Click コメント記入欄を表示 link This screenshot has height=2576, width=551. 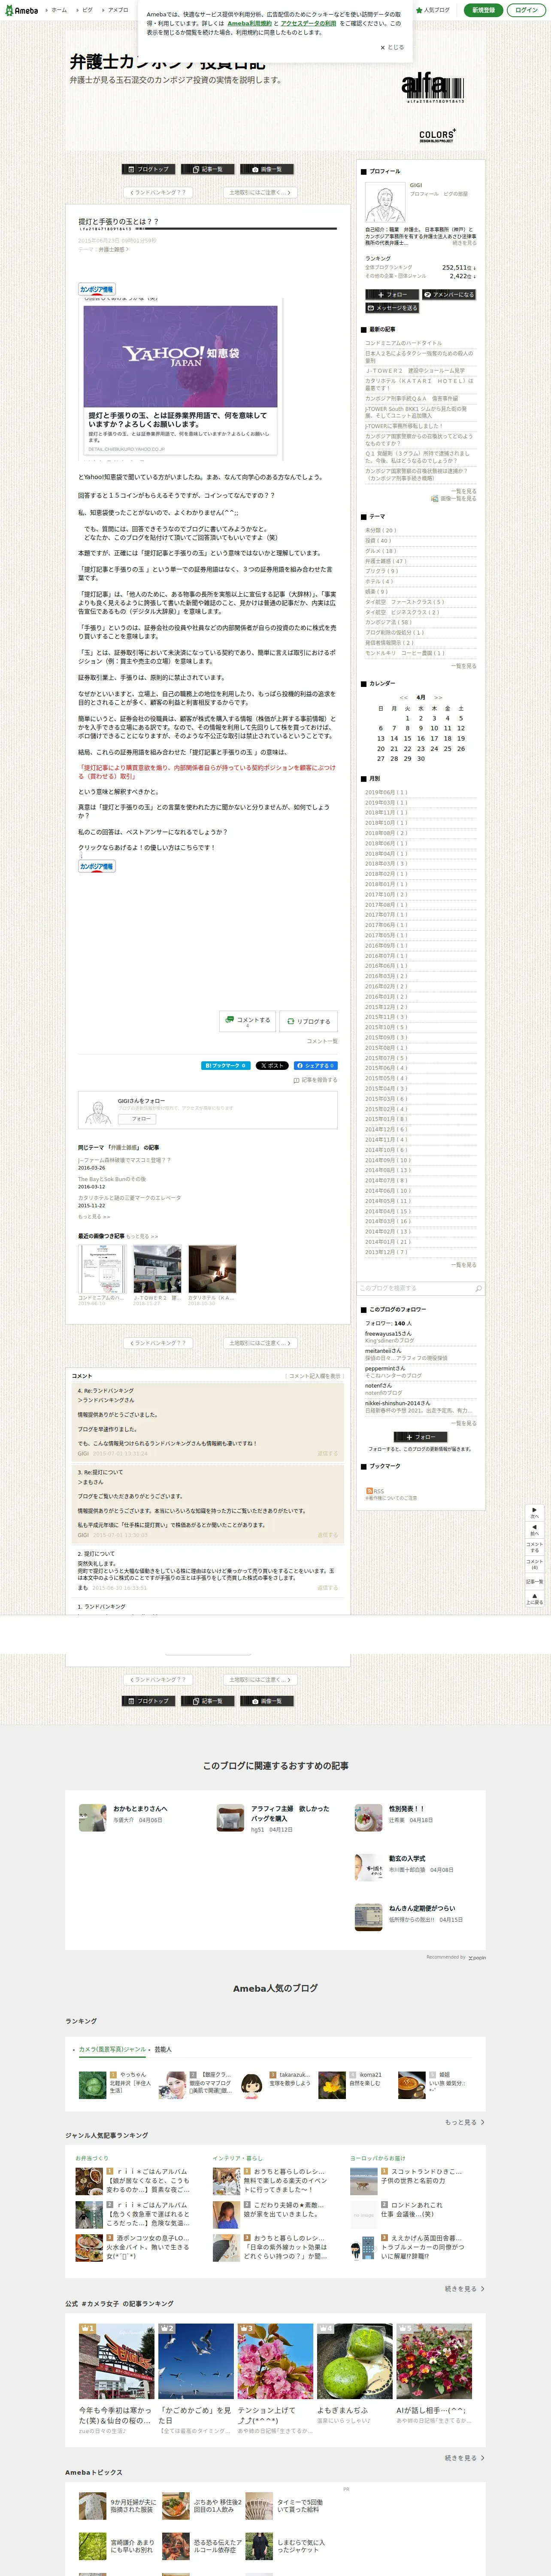(314, 1376)
